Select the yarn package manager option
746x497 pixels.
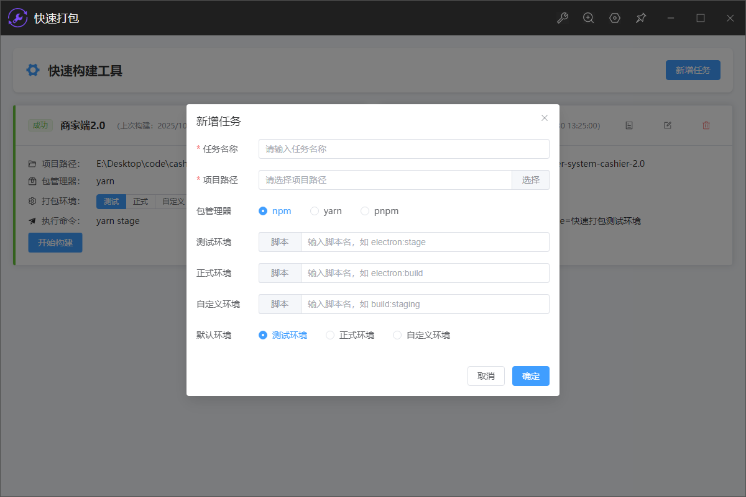(315, 211)
